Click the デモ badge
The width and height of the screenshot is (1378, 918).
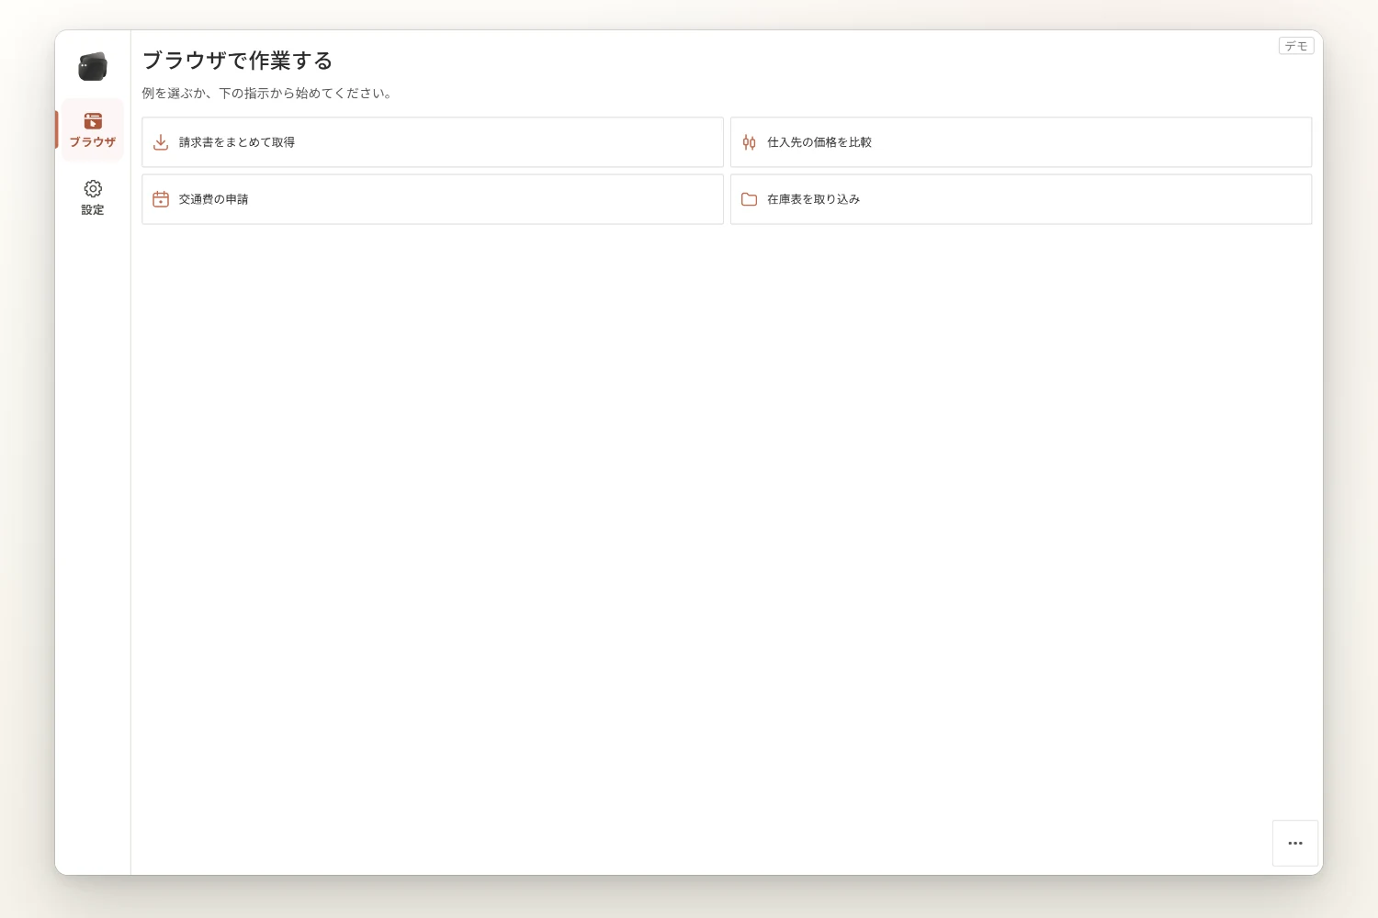(1296, 46)
